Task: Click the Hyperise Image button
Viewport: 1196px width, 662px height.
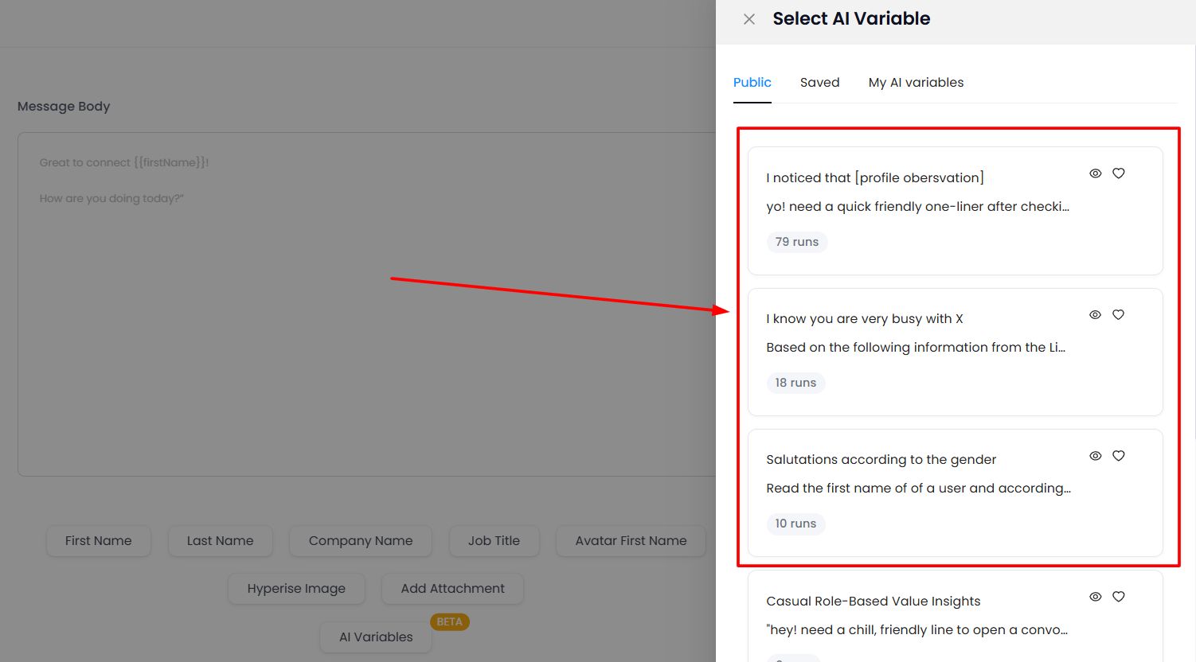Action: click(x=296, y=588)
